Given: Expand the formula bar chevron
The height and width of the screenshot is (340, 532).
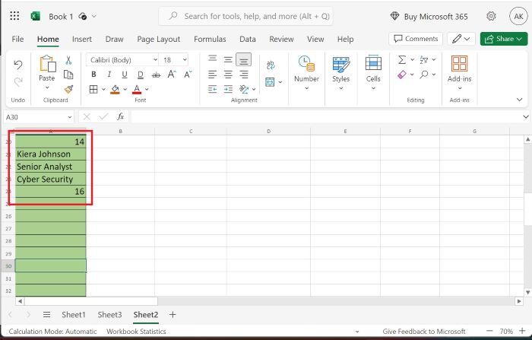Looking at the screenshot, I should pyautogui.click(x=526, y=117).
